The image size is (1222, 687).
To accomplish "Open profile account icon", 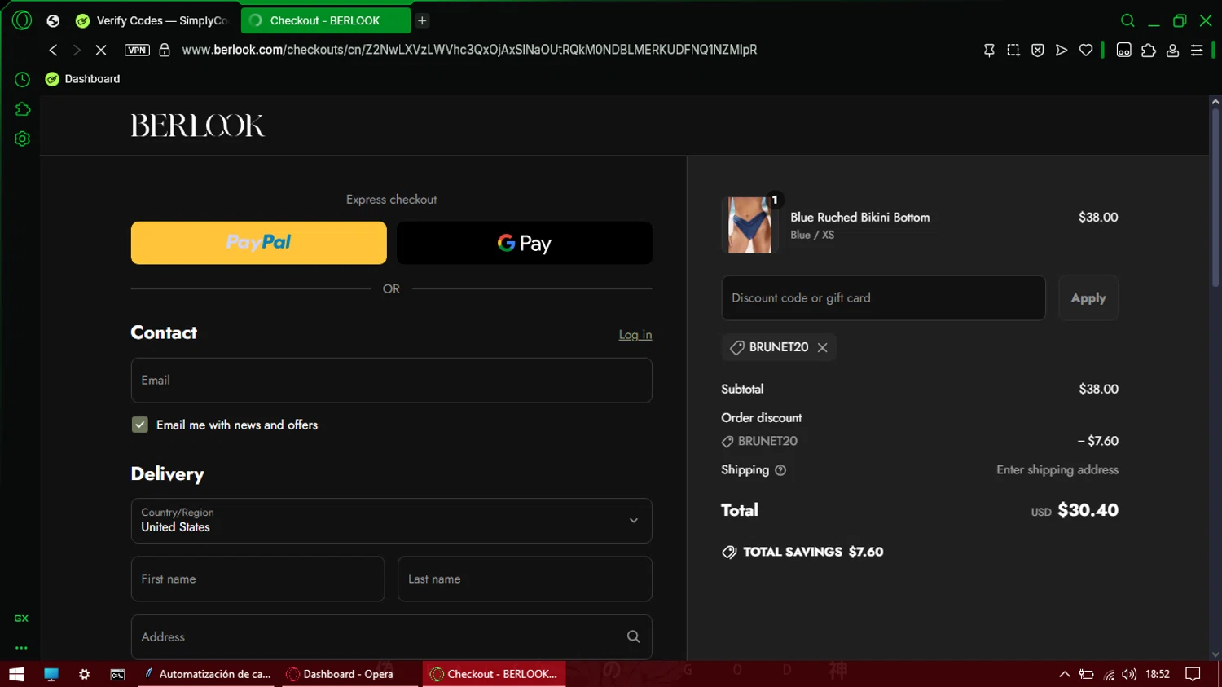I will 1173,51.
